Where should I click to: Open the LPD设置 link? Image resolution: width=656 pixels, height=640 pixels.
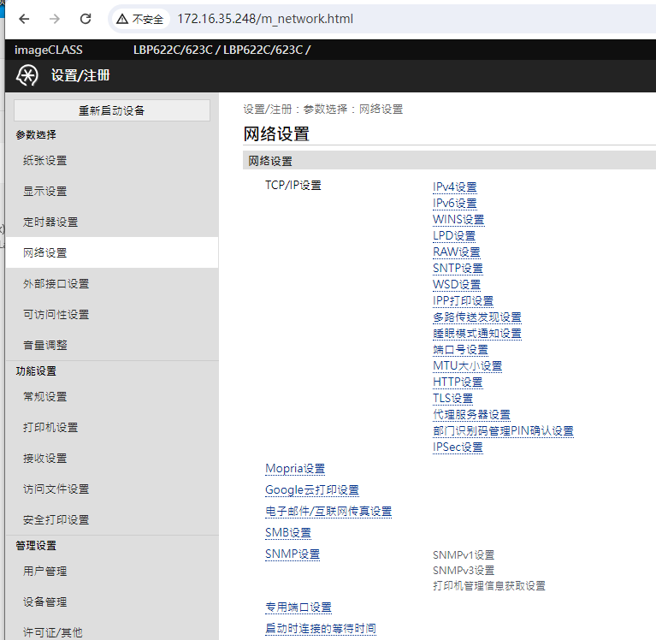coord(454,236)
